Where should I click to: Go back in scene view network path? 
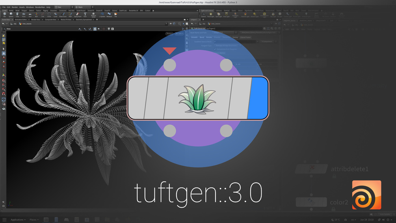pos(3,24)
